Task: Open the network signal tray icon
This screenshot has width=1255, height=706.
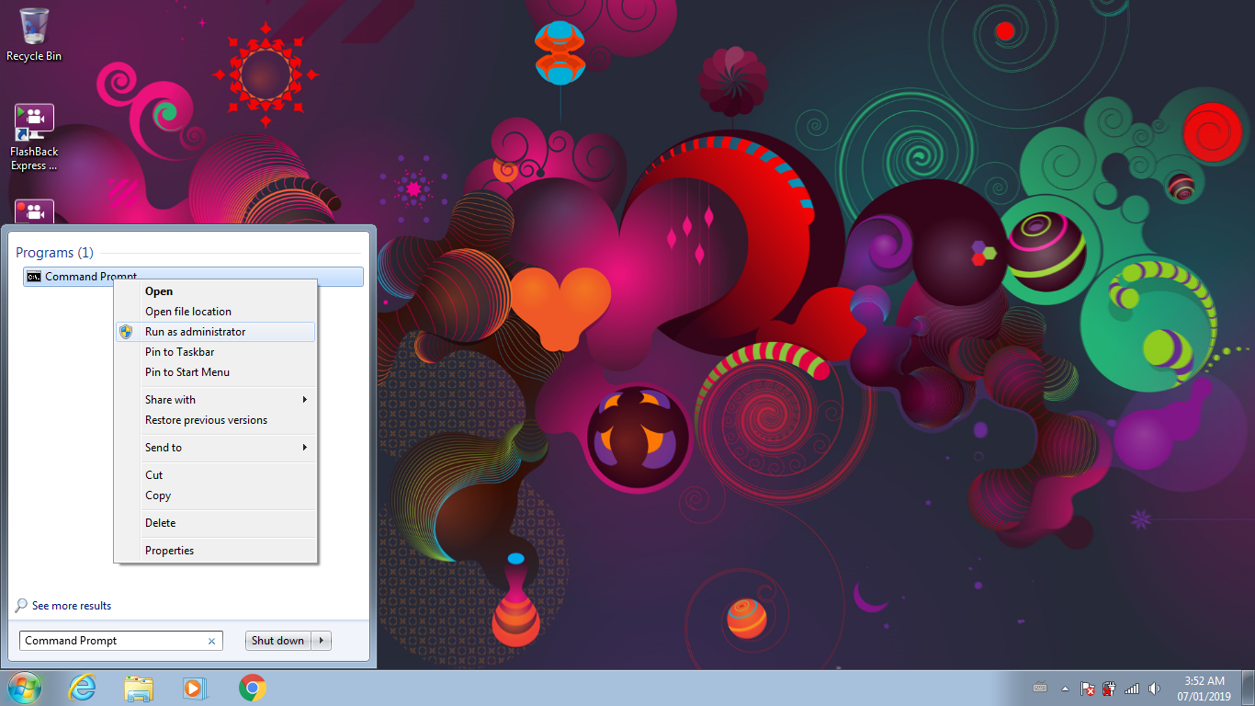Action: point(1132,688)
